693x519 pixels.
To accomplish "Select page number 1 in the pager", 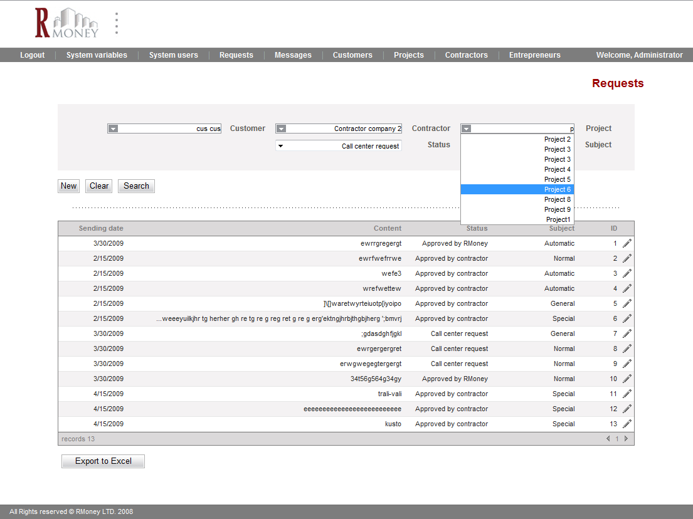I will coord(617,439).
